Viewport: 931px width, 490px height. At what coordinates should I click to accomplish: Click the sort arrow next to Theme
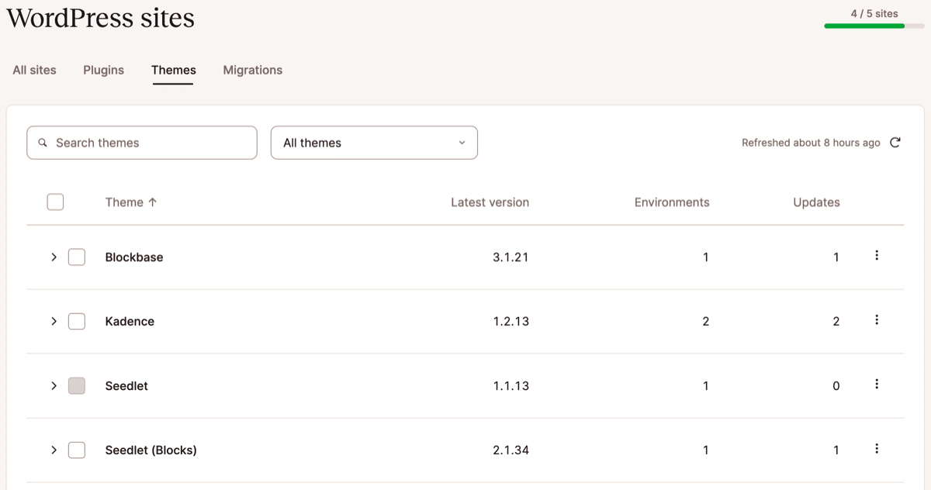coord(153,202)
